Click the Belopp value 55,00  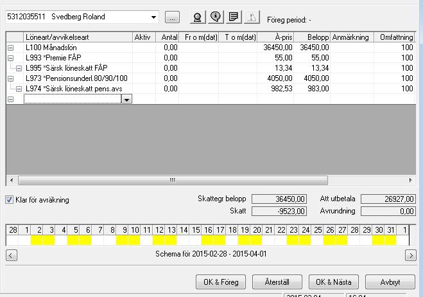320,58
